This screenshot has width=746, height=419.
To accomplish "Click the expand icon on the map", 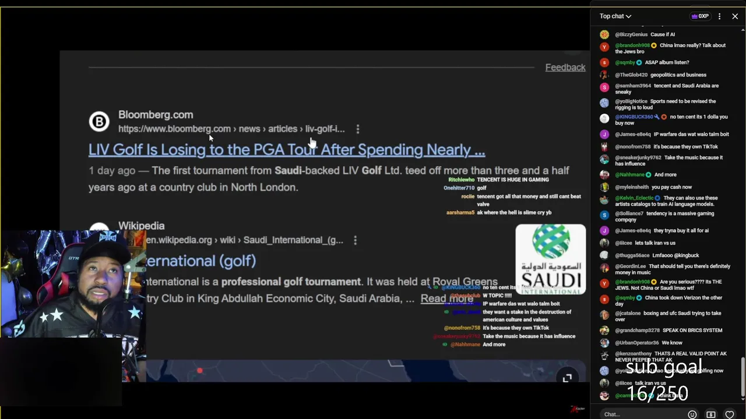I will 567,378.
